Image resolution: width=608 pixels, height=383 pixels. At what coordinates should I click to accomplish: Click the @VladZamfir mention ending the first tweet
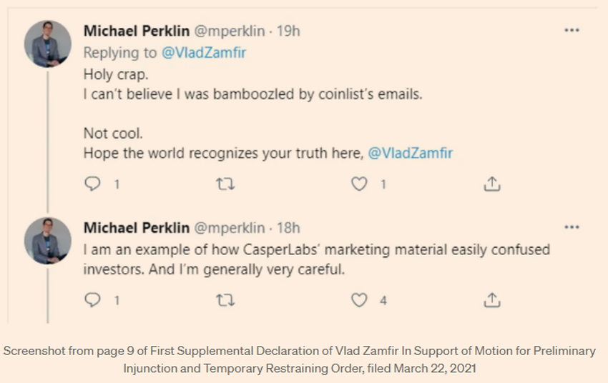coord(410,152)
